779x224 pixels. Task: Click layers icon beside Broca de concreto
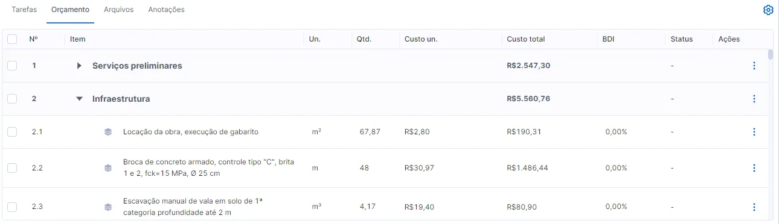[x=108, y=168]
